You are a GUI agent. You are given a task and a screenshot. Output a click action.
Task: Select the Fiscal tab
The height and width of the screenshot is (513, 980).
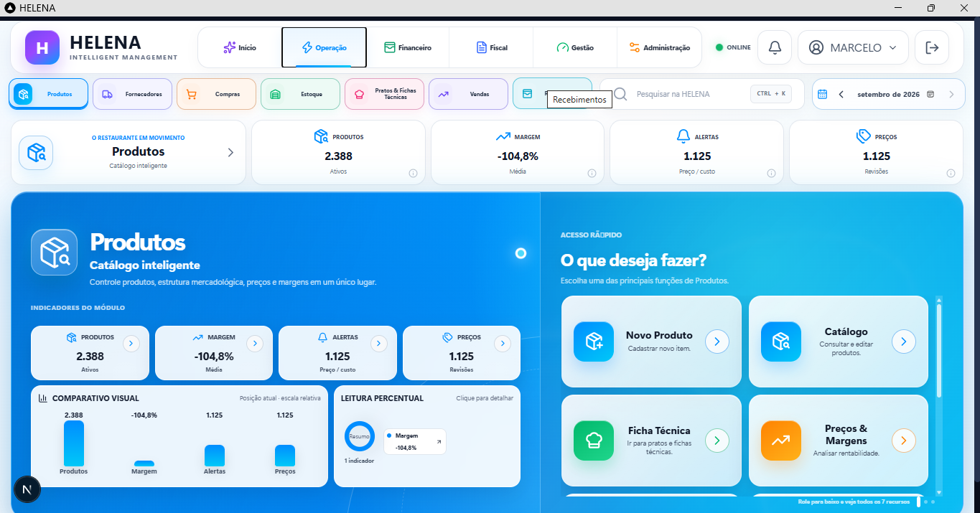pos(492,47)
